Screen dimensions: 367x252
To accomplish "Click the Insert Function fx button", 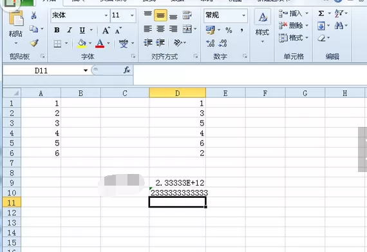I will coord(127,70).
